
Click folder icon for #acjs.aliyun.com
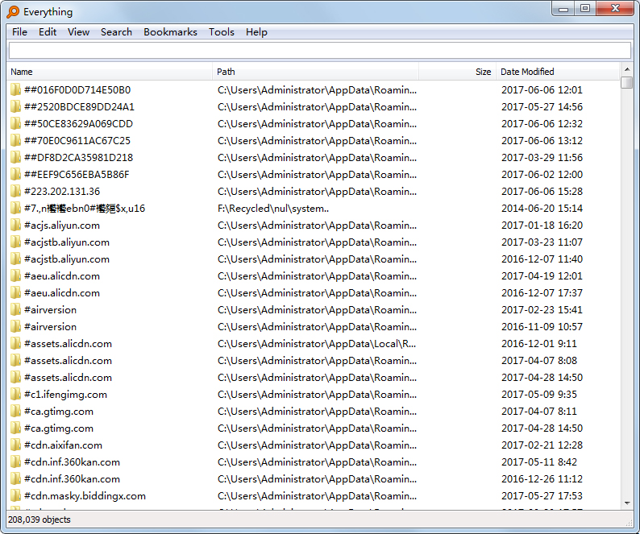coord(15,226)
